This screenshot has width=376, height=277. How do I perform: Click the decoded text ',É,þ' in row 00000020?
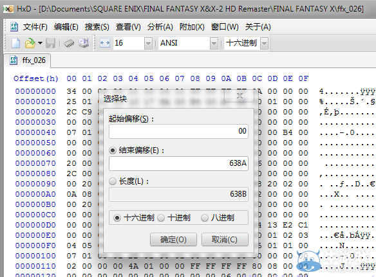coord(330,112)
